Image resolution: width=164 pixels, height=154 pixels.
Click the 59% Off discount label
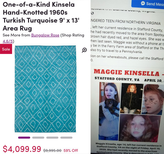pos(71,150)
